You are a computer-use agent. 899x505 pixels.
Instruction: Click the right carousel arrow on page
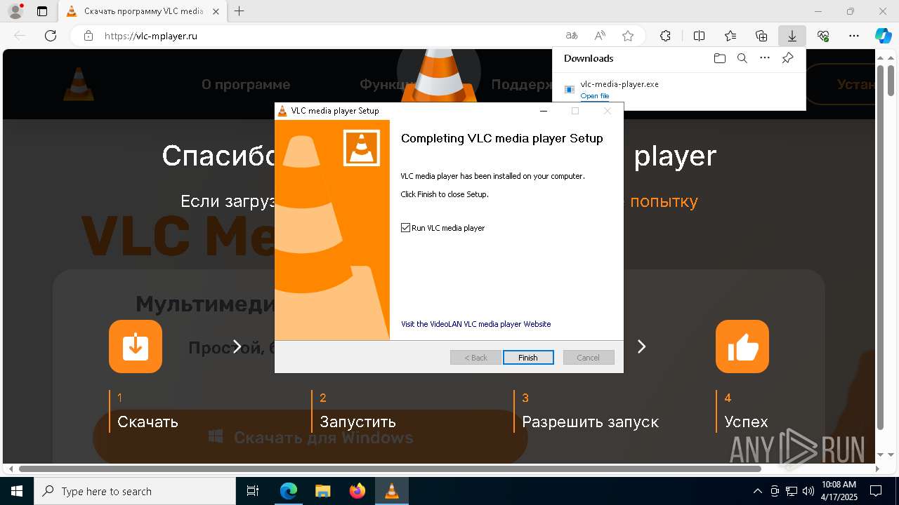pyautogui.click(x=641, y=346)
